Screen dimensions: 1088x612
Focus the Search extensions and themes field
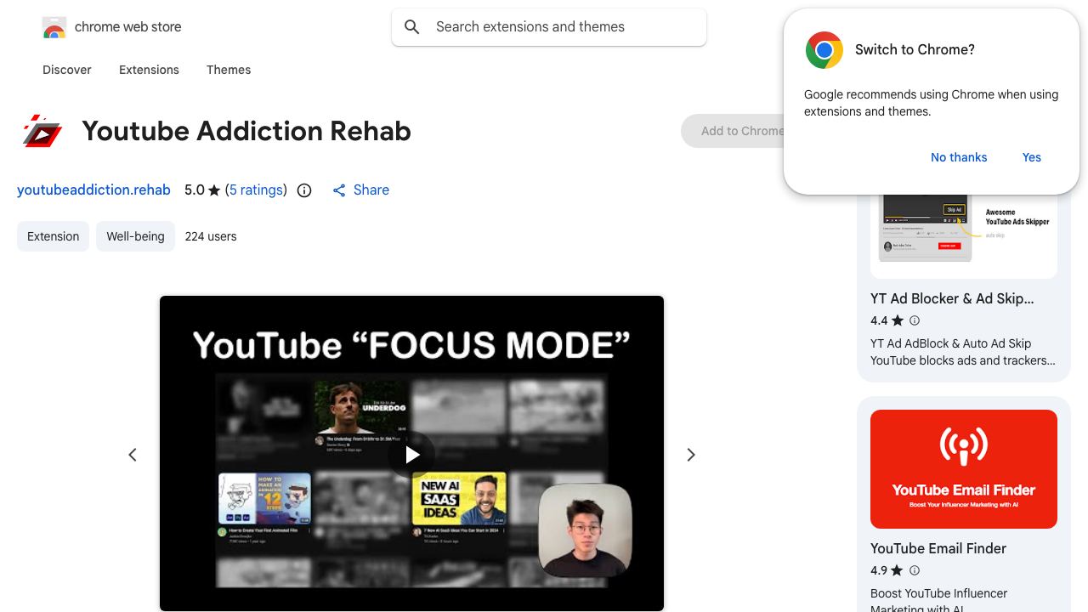[x=549, y=27]
